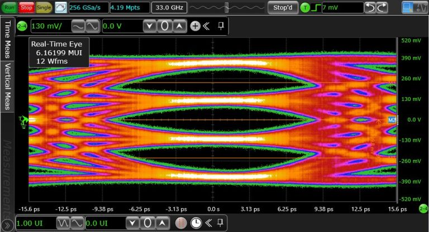Image resolution: width=429 pixels, height=232 pixels.
Task: Click the 0.0 V vertical offset field
Action: [x=122, y=26]
